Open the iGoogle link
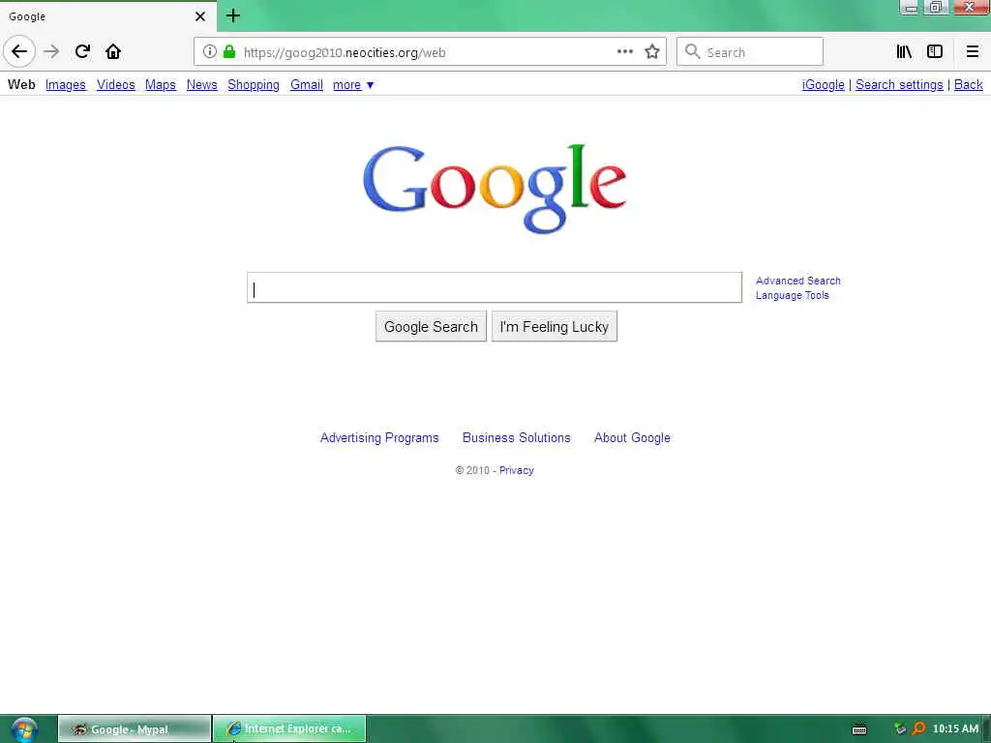 coord(823,85)
